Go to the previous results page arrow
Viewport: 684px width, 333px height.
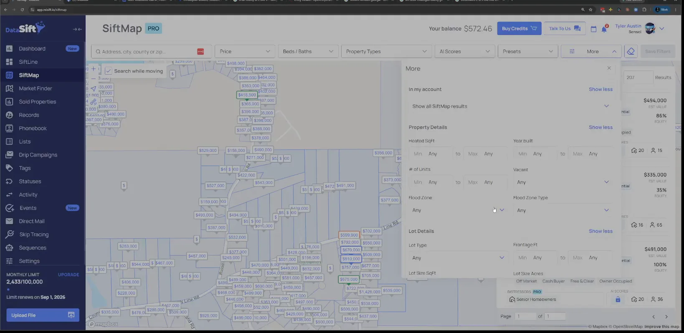tap(654, 317)
